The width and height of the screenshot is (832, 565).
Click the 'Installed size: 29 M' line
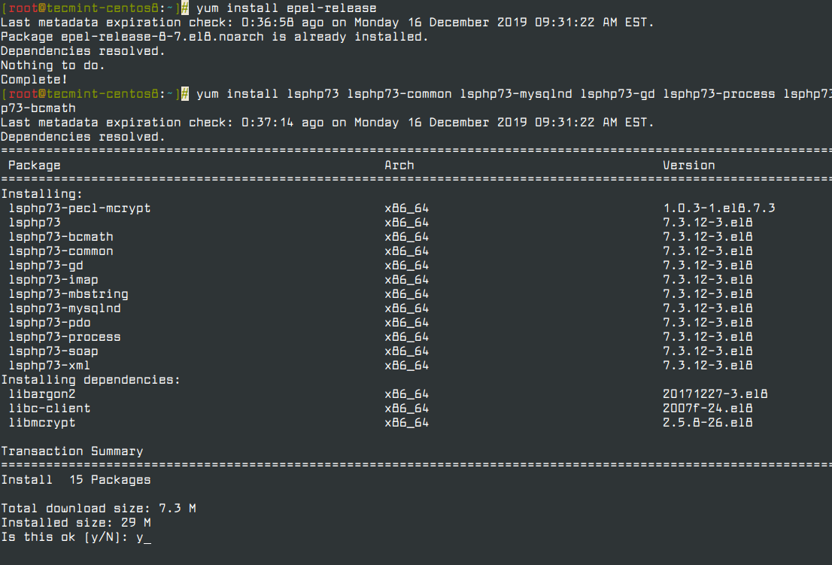[x=76, y=523]
